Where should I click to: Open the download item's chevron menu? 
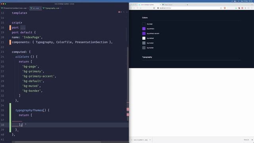[150, 140]
